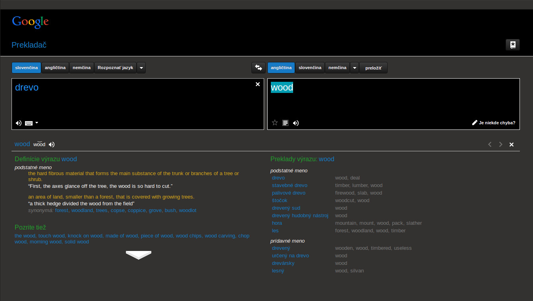
Task: Select adjective translation 'drevený'
Action: [x=281, y=248]
